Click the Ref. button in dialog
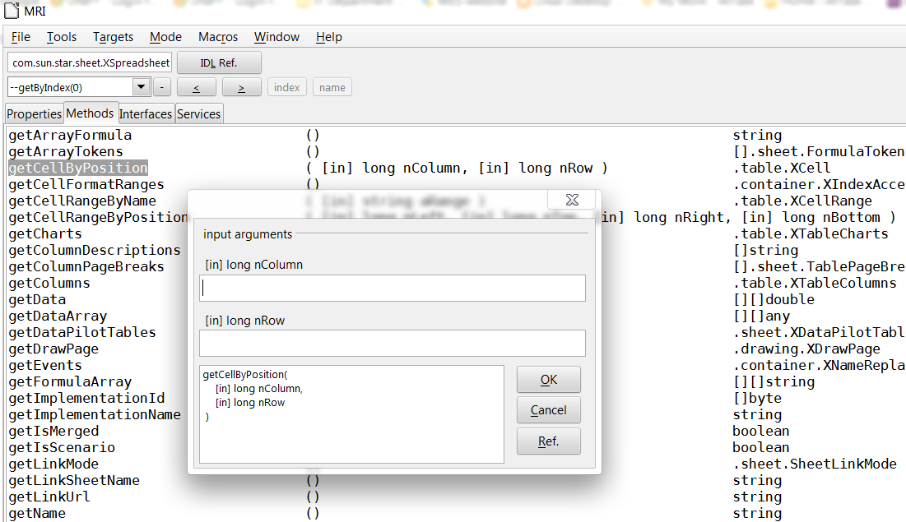The image size is (906, 522). coord(548,441)
